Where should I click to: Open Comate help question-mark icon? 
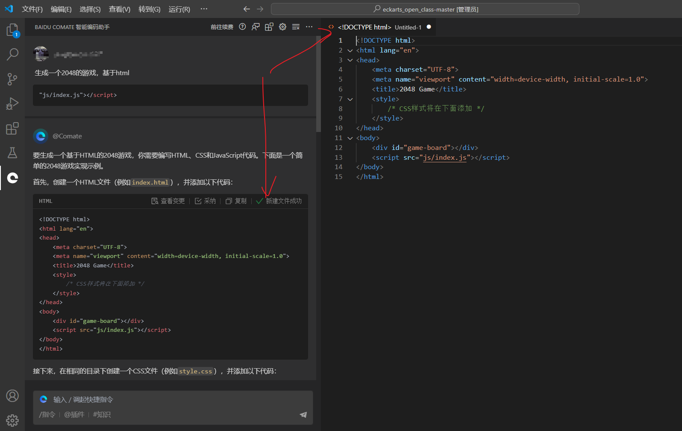[x=242, y=27]
